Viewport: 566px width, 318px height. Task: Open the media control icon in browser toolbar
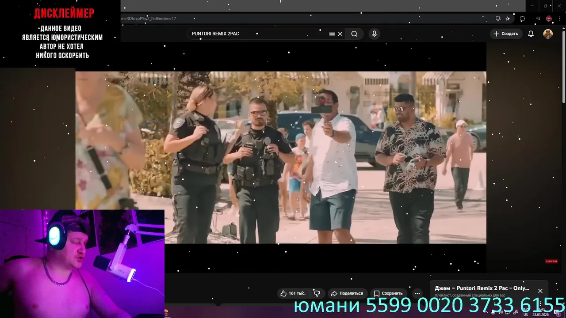pyautogui.click(x=538, y=19)
